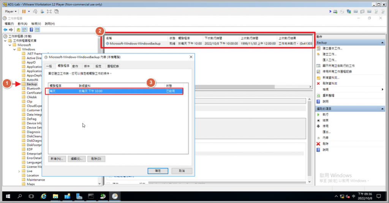
Task: Show hidden system tray icons chevron
Action: (x=336, y=196)
